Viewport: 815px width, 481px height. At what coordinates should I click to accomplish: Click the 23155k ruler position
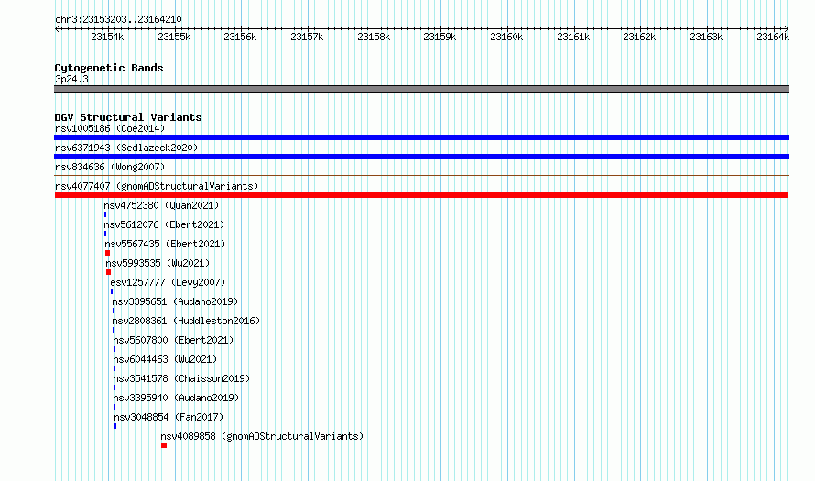(174, 37)
